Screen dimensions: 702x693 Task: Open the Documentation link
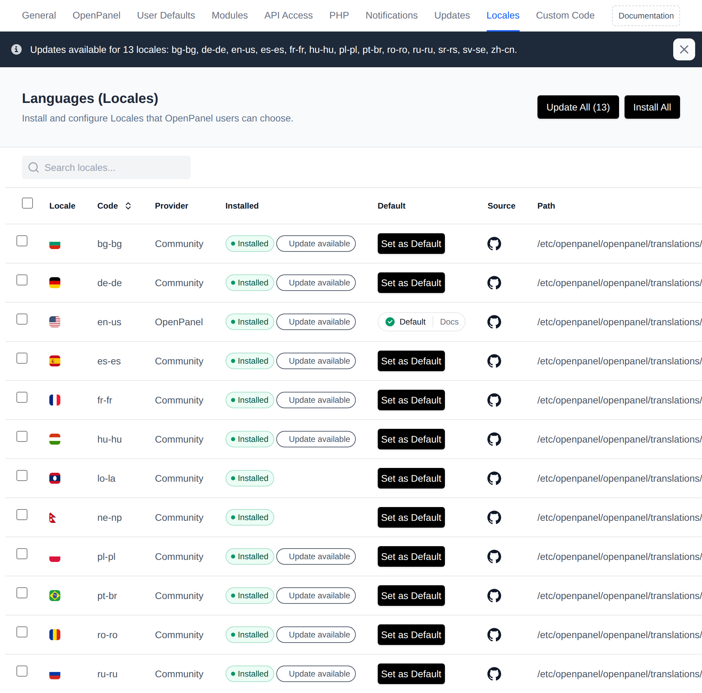645,16
